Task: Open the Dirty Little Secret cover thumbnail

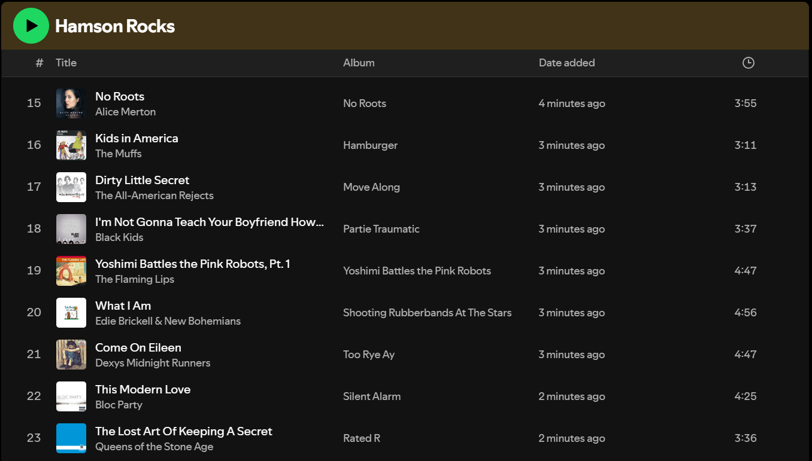Action: tap(71, 187)
